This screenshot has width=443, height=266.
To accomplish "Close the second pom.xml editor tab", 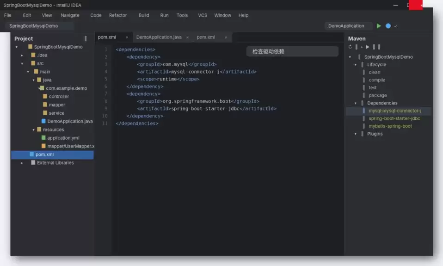I will (226, 37).
